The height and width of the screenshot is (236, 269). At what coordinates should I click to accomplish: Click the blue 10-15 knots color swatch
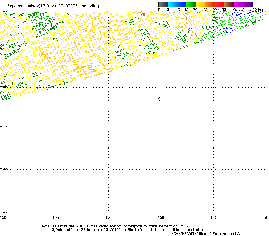click(182, 4)
